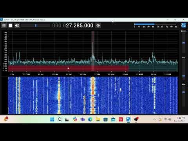188x141 pixels.
Task: Click the 27.3M frequency axis label
Action: [97, 74]
